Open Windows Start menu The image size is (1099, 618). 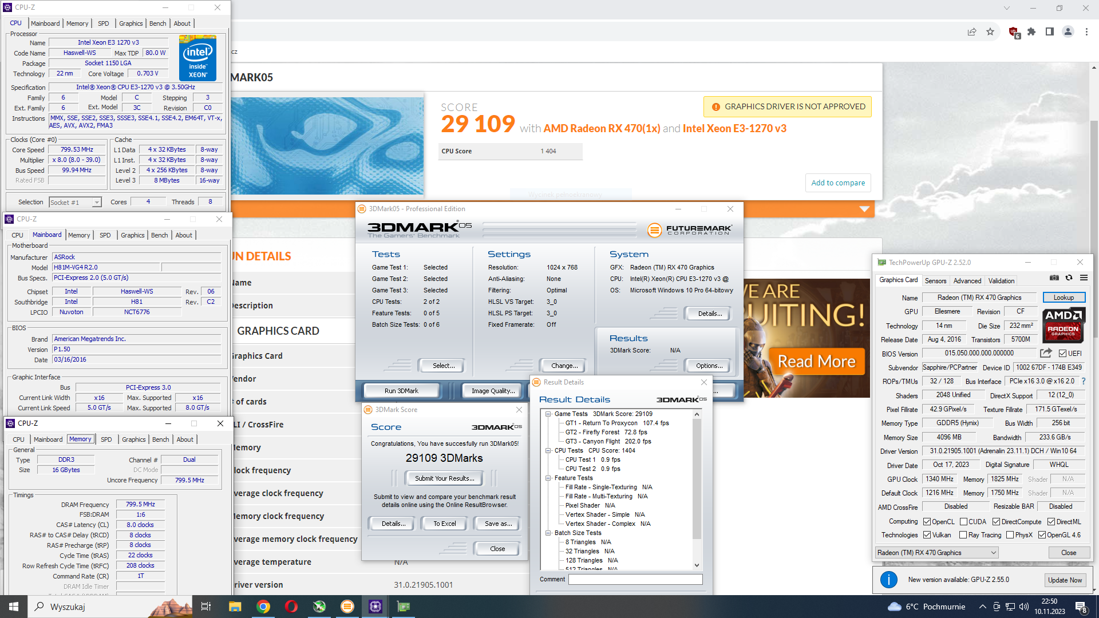14,607
